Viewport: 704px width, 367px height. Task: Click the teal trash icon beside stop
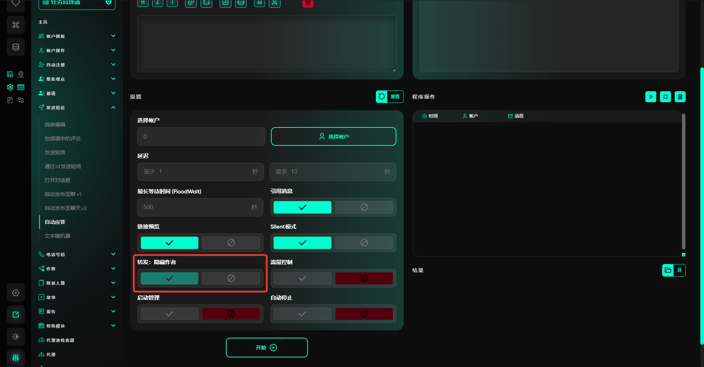(x=680, y=97)
